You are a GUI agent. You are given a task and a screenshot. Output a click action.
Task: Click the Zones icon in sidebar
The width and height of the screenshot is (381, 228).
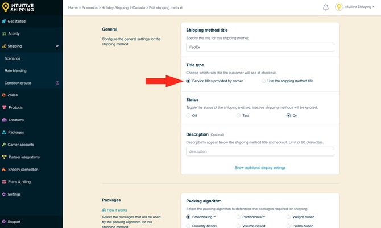5,95
